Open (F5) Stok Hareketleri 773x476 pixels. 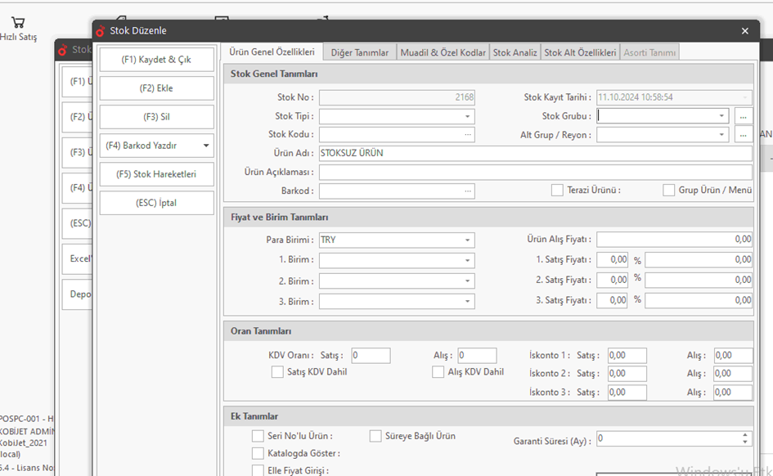click(156, 174)
